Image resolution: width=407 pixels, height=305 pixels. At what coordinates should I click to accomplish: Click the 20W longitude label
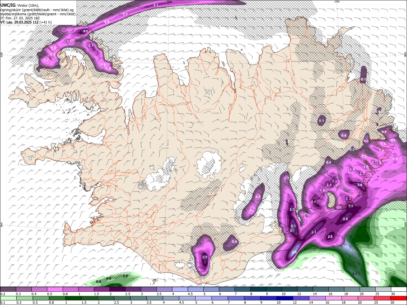pyautogui.click(x=169, y=2)
